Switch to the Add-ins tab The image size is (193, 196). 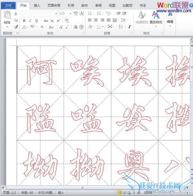pyautogui.click(x=127, y=5)
